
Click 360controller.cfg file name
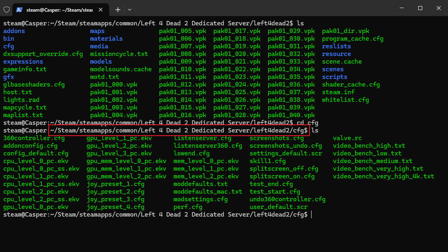[x=34, y=138]
